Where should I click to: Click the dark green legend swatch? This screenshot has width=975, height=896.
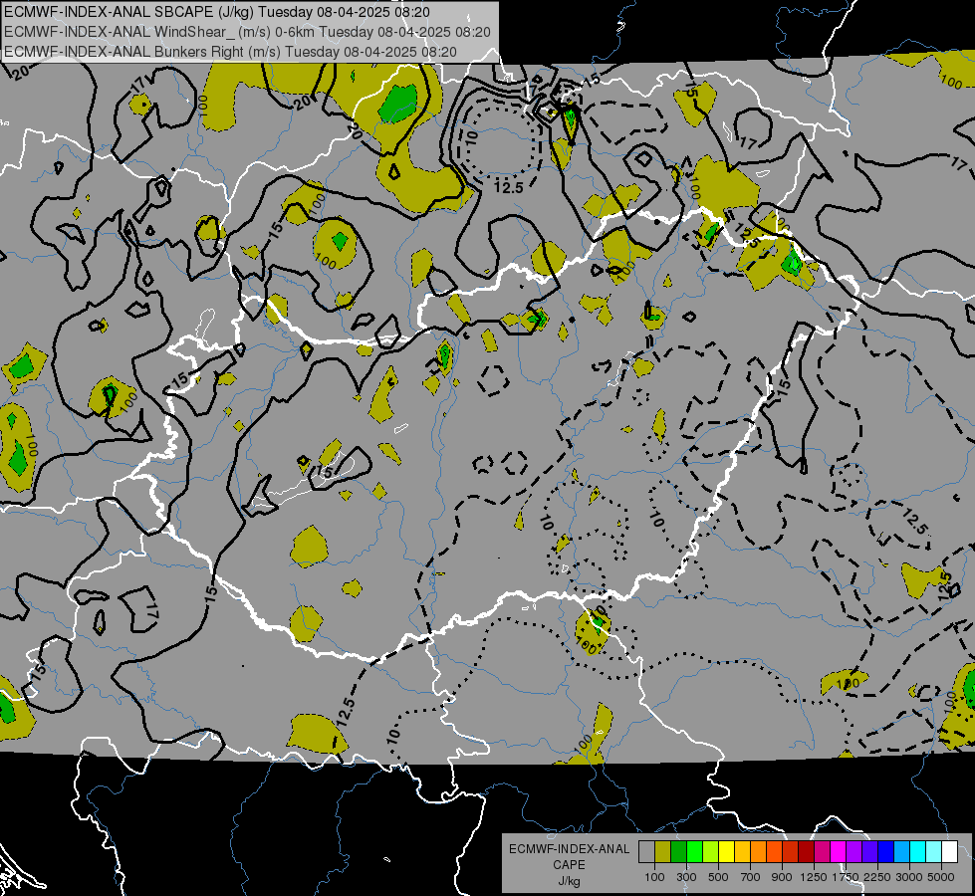coord(678,851)
